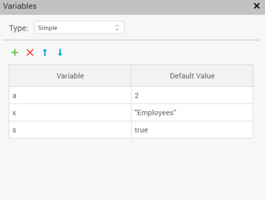Edit default value cell containing 2
The height and width of the screenshot is (200, 265).
point(192,95)
